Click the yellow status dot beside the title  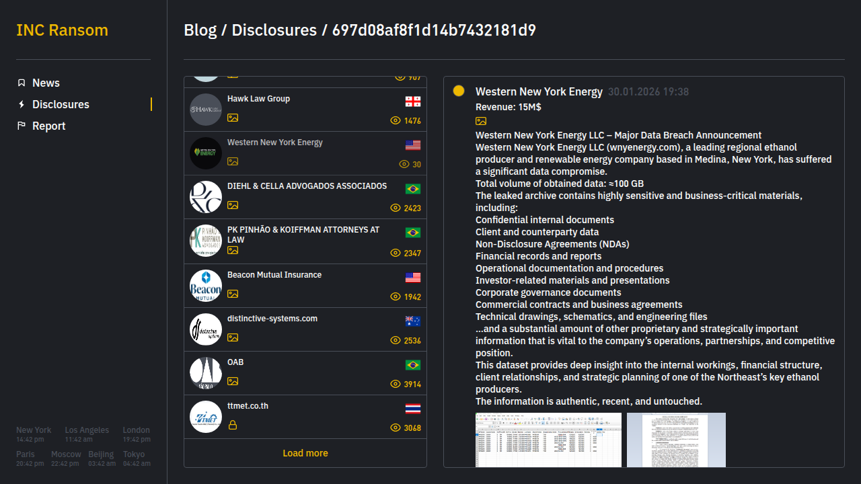pyautogui.click(x=459, y=91)
